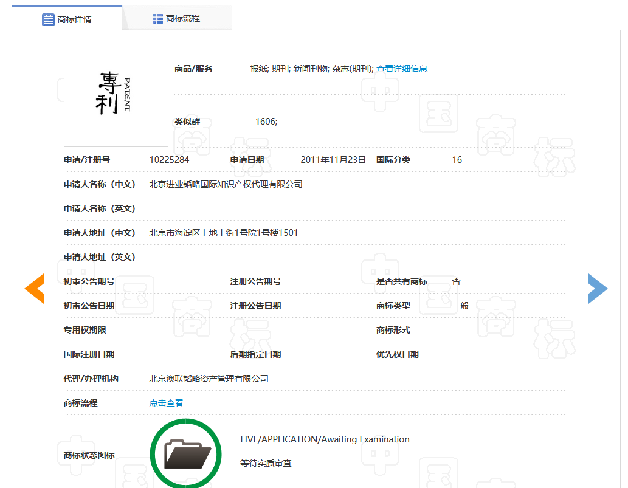Select similar group value 1606;

tap(266, 122)
